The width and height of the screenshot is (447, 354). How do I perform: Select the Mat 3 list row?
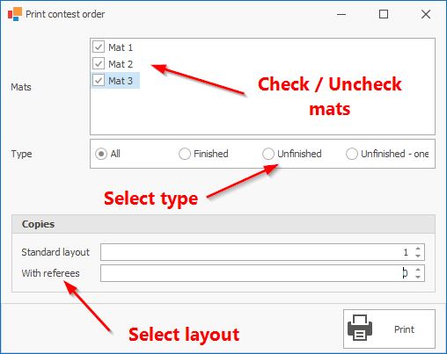[115, 81]
